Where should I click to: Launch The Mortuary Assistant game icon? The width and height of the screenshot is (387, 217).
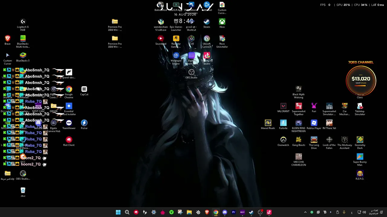pos(345,143)
